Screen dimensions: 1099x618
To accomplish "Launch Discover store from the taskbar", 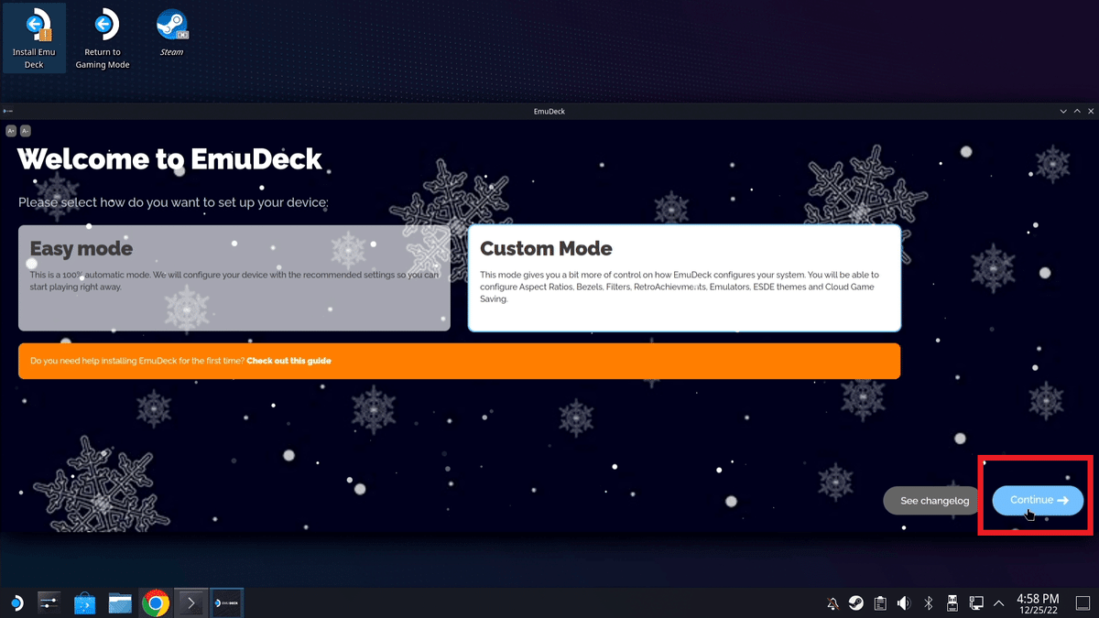I will click(x=85, y=602).
